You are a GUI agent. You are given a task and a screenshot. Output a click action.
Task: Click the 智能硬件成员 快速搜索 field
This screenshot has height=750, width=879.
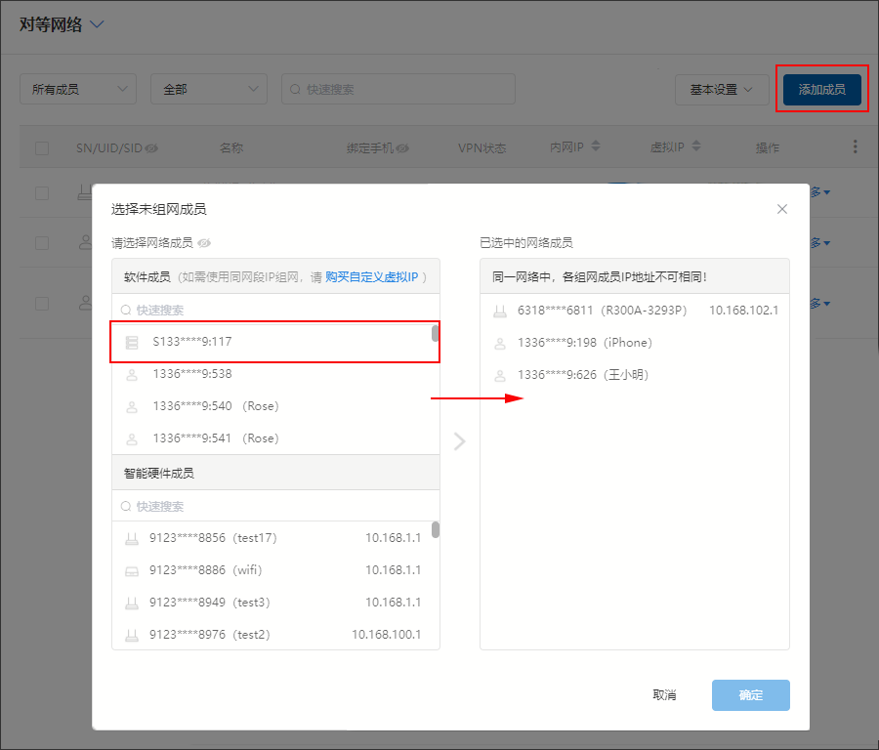point(275,506)
